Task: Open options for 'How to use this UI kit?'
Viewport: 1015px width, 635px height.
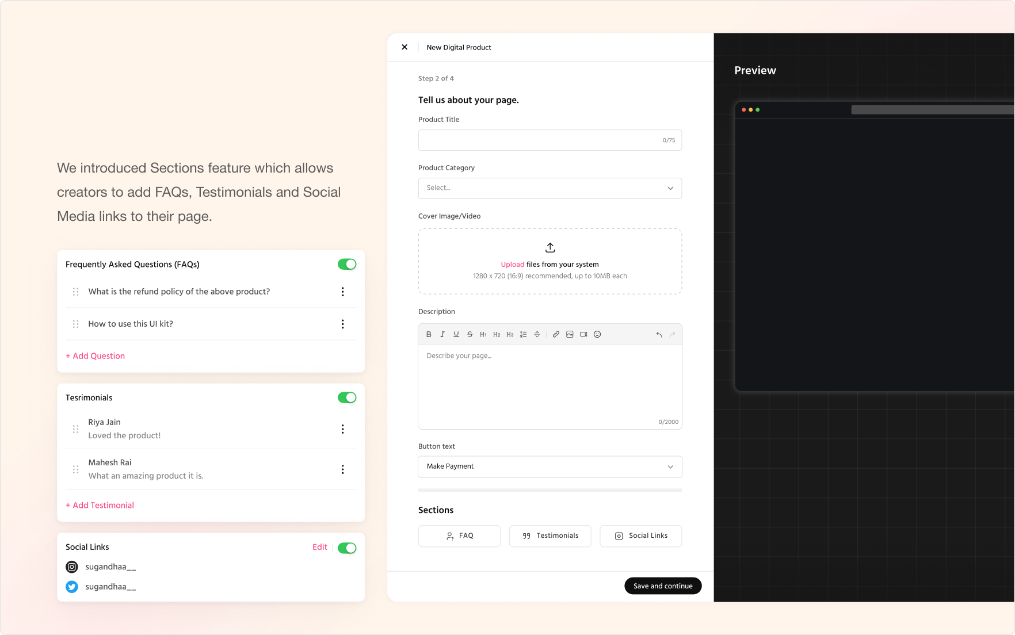Action: [x=343, y=324]
